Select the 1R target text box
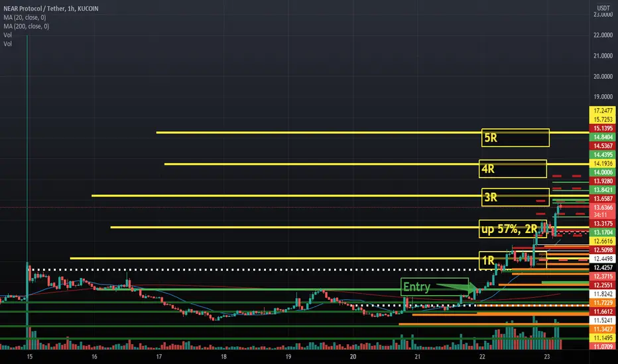 click(513, 260)
